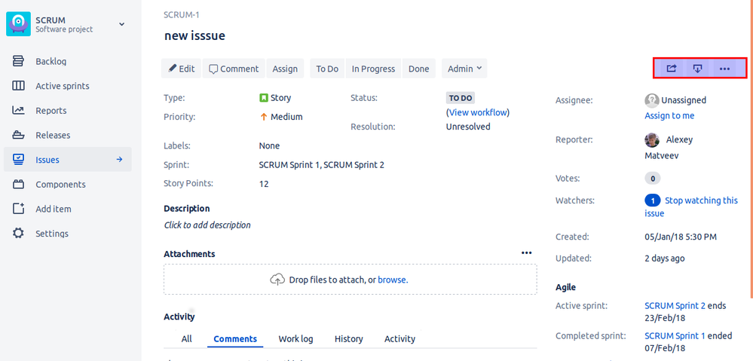Image resolution: width=753 pixels, height=361 pixels.
Task: Click the export issue icon
Action: [698, 69]
